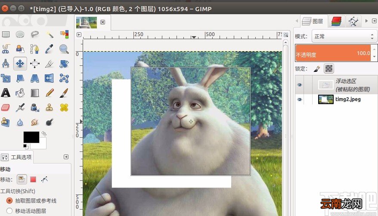Image resolution: width=378 pixels, height=216 pixels.
Task: Select the Perspective tool
Action: 35,78
